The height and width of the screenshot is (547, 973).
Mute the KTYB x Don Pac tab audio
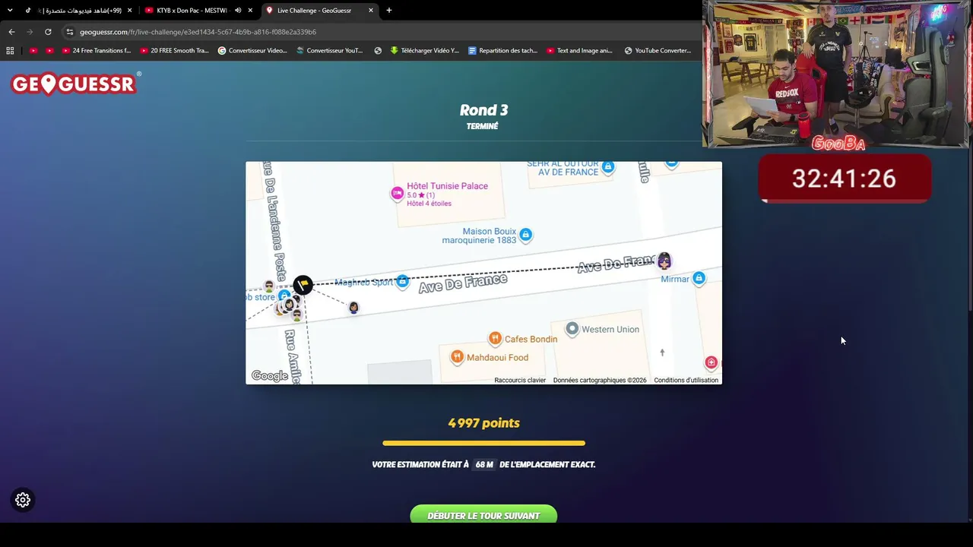click(238, 11)
